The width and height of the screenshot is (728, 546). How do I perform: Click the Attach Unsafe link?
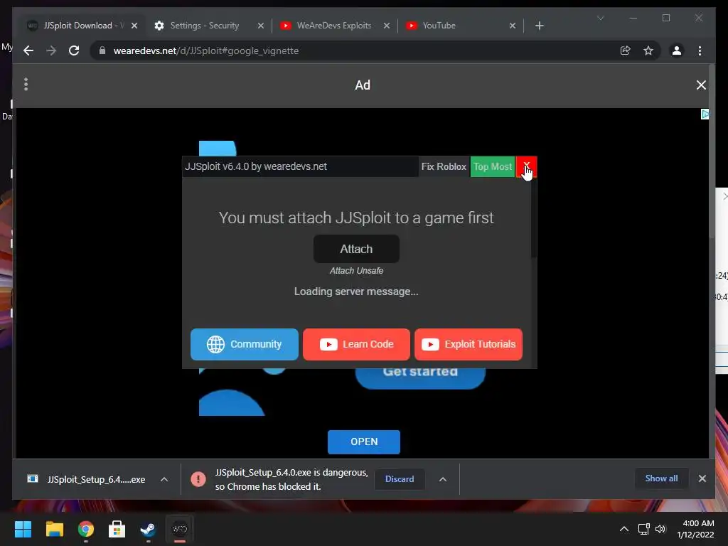coord(356,271)
